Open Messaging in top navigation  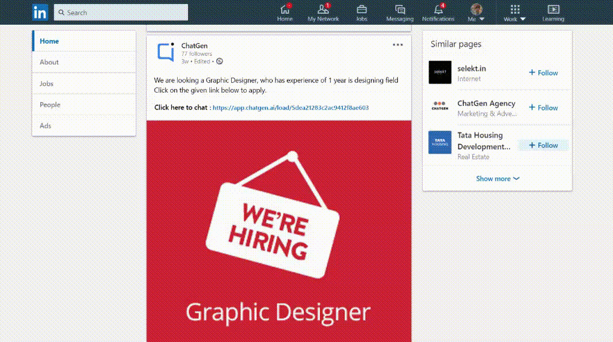click(x=400, y=13)
